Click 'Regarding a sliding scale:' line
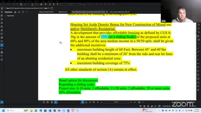Screen dimensions: 201x113 (77, 84)
